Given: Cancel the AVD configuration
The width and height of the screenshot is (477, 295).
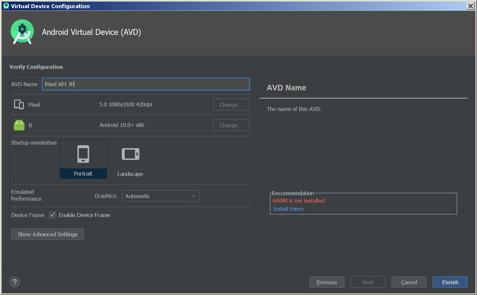Looking at the screenshot, I should (409, 282).
